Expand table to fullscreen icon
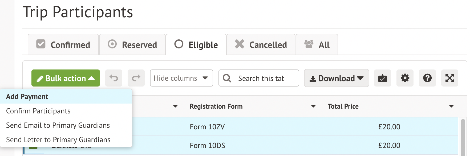This screenshot has height=156, width=470. click(450, 78)
